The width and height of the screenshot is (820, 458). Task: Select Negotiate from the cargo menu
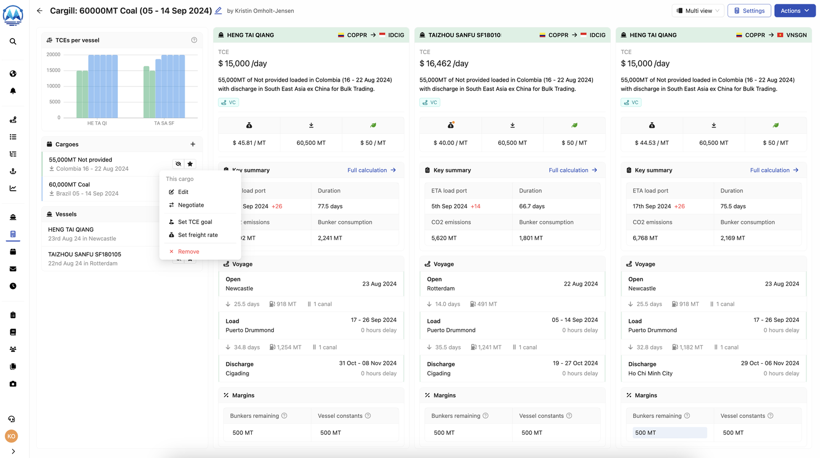pyautogui.click(x=191, y=205)
